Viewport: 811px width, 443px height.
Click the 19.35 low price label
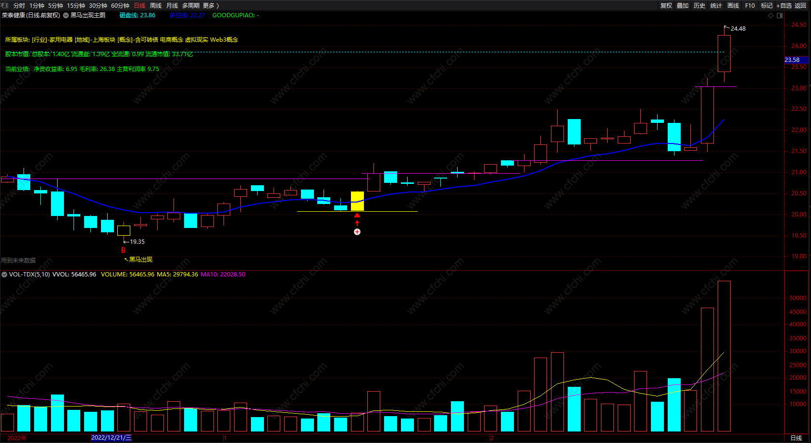[137, 242]
